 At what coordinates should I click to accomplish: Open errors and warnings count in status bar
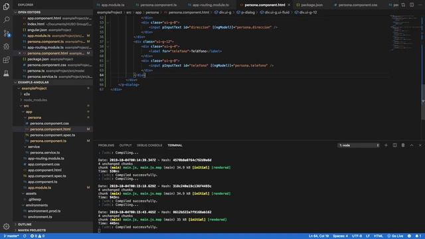click(37, 236)
